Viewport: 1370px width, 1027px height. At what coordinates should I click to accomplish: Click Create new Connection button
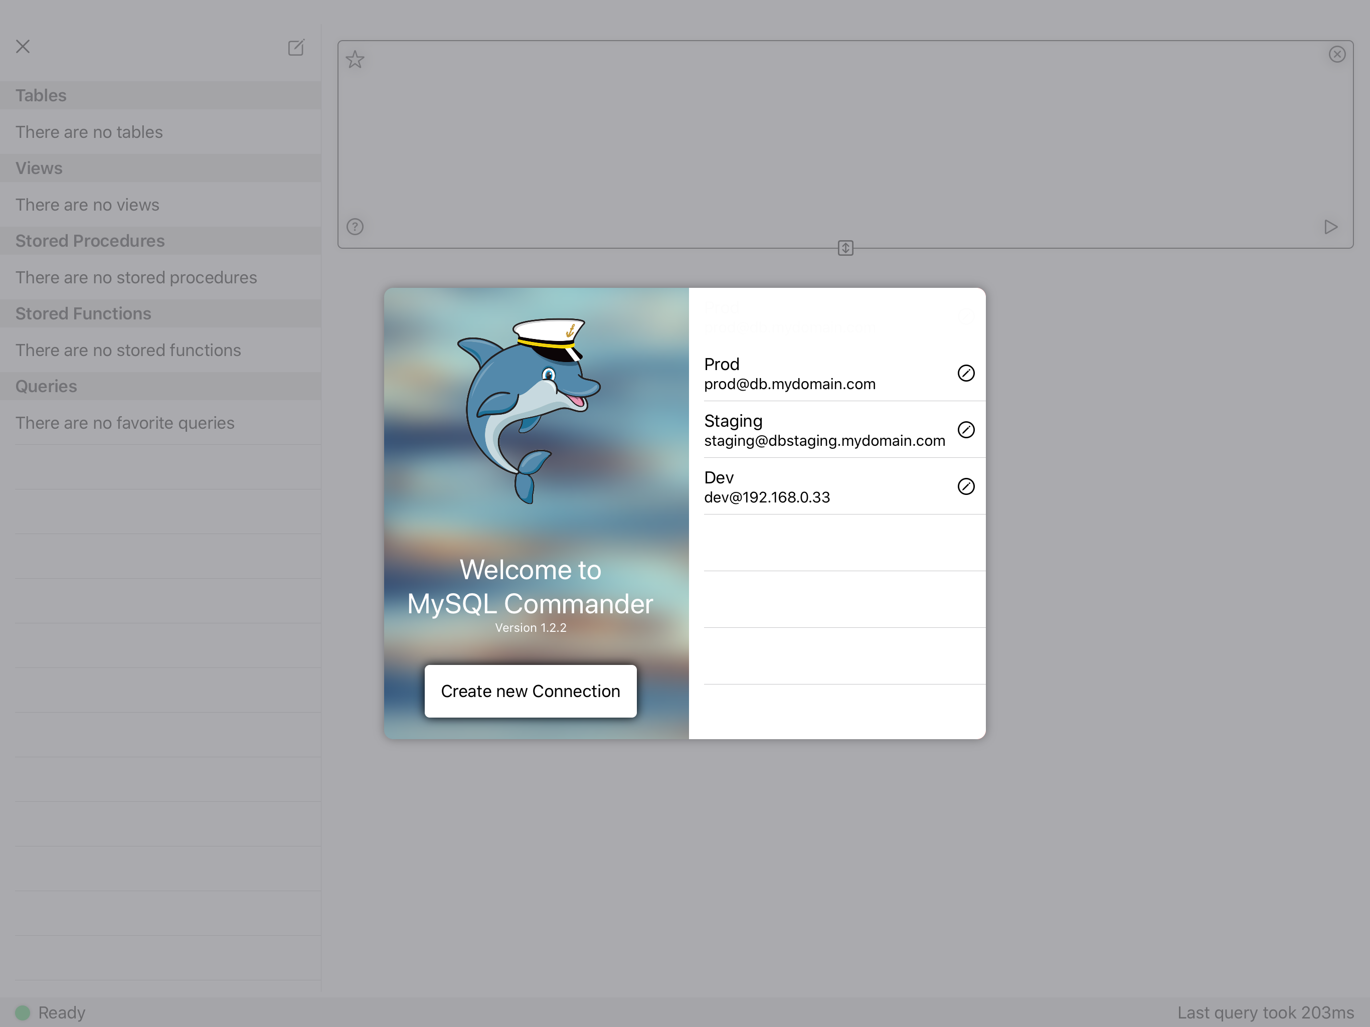point(530,692)
